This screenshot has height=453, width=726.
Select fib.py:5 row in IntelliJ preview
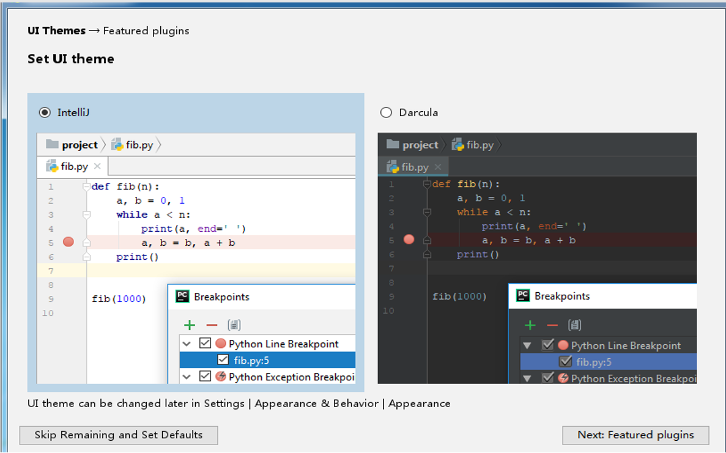pyautogui.click(x=268, y=359)
